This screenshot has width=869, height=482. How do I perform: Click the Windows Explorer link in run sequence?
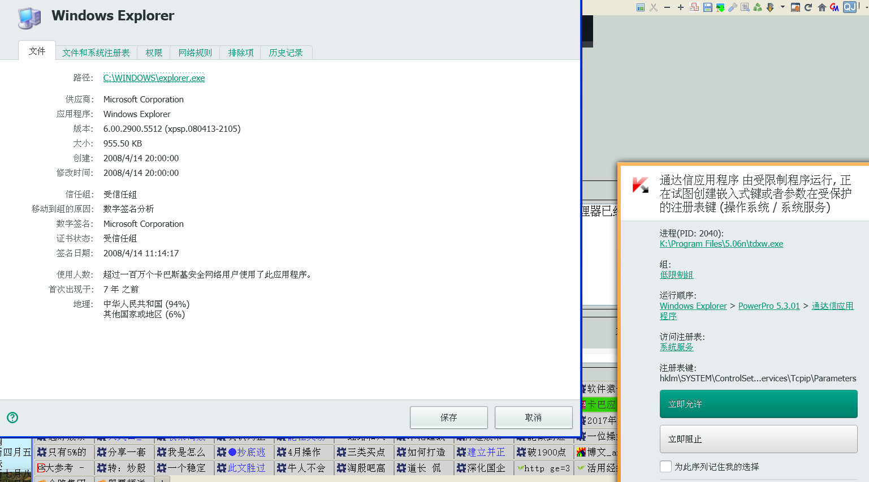[693, 306]
